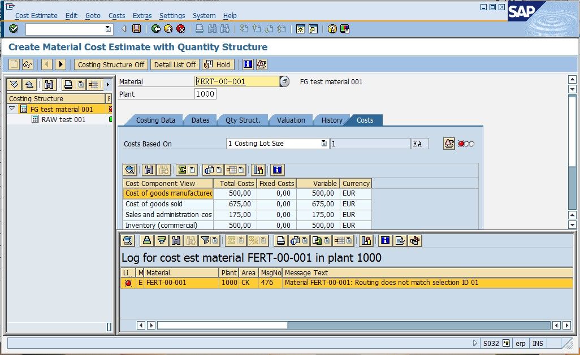
Task: Collapse the FG test material 001 node
Action: [x=12, y=109]
